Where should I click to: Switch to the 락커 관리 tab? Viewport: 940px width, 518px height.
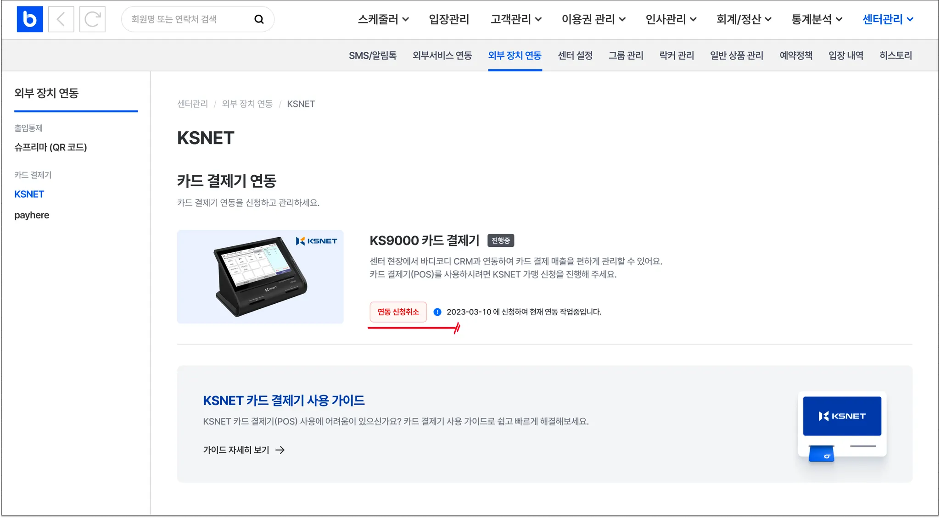(x=677, y=56)
